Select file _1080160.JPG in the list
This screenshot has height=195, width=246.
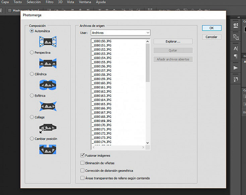coord(102,83)
